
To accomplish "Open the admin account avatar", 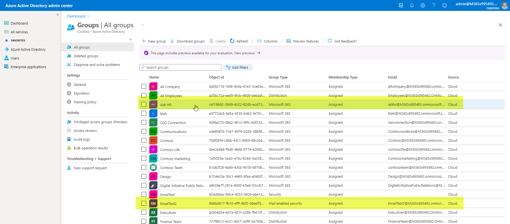I will point(505,5).
